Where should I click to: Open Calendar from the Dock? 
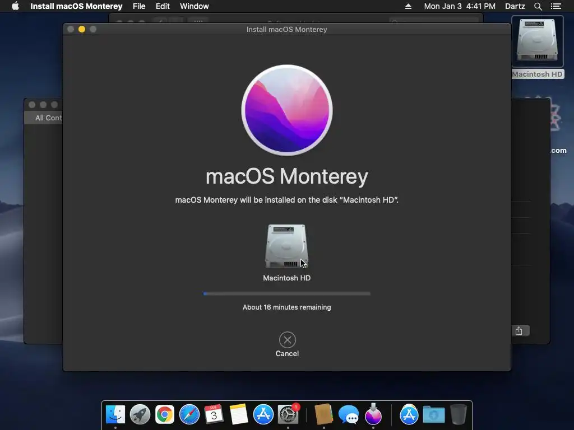(214, 415)
